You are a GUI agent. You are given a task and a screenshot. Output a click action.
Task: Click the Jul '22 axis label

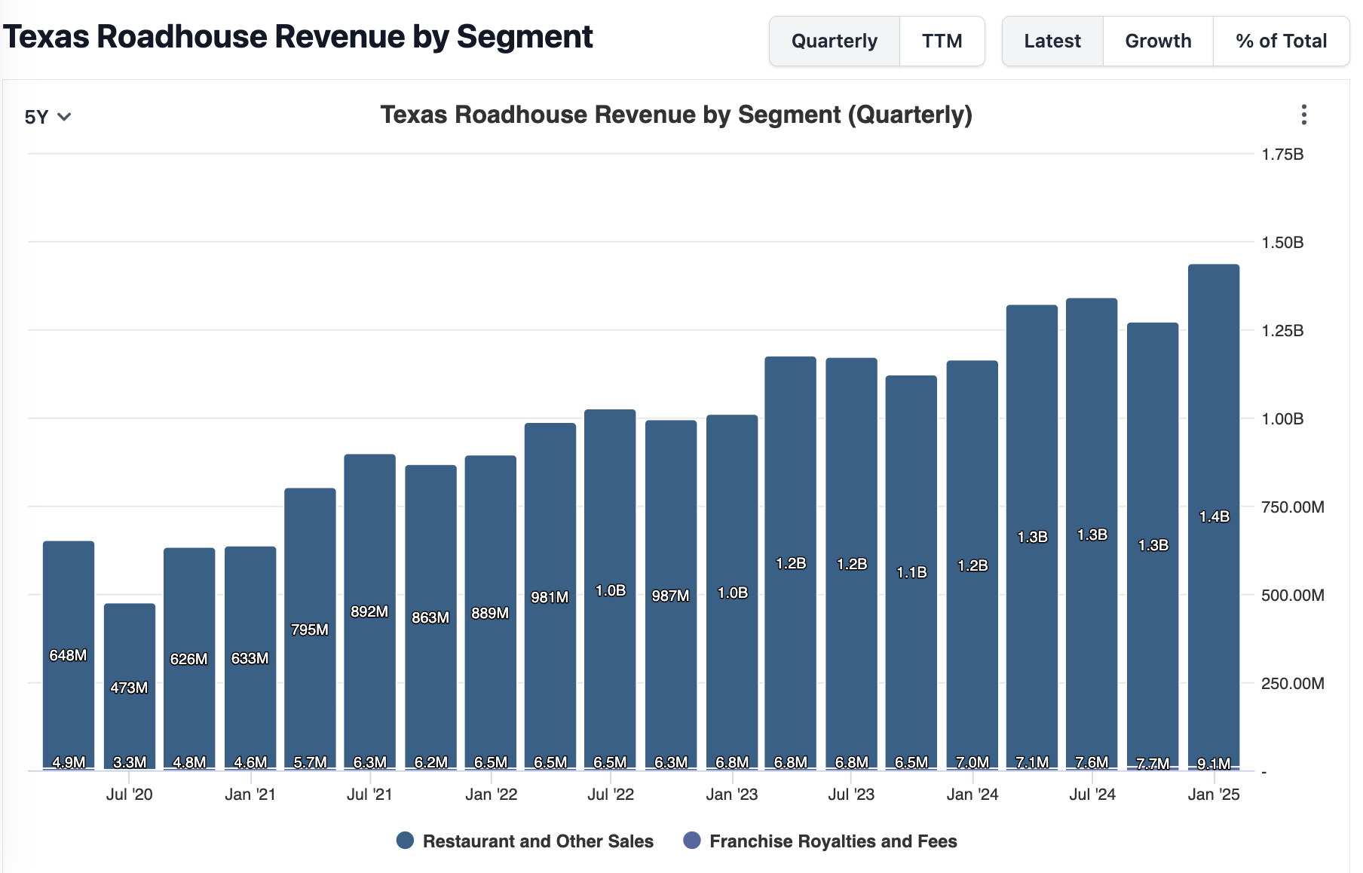(611, 794)
